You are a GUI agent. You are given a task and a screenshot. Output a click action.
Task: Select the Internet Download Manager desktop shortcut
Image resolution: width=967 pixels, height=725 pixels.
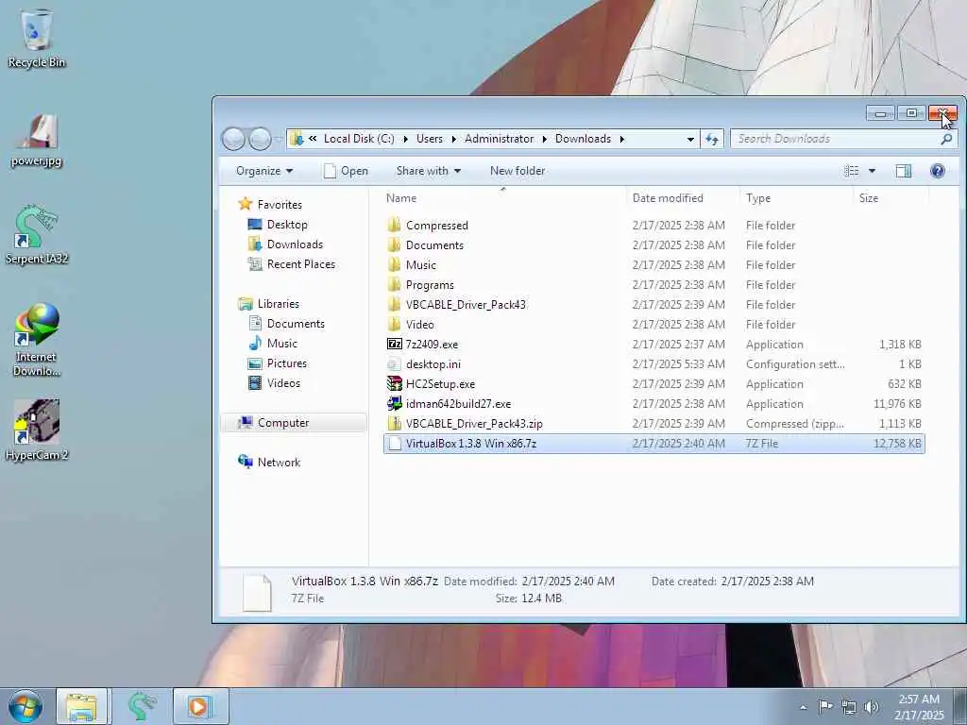pos(37,340)
